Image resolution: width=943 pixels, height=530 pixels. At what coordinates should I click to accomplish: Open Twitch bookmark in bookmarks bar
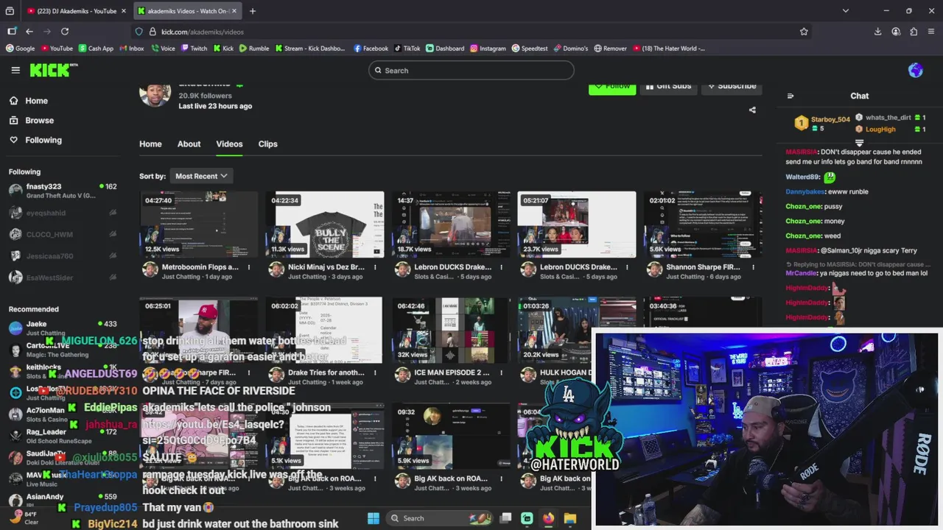coord(194,49)
